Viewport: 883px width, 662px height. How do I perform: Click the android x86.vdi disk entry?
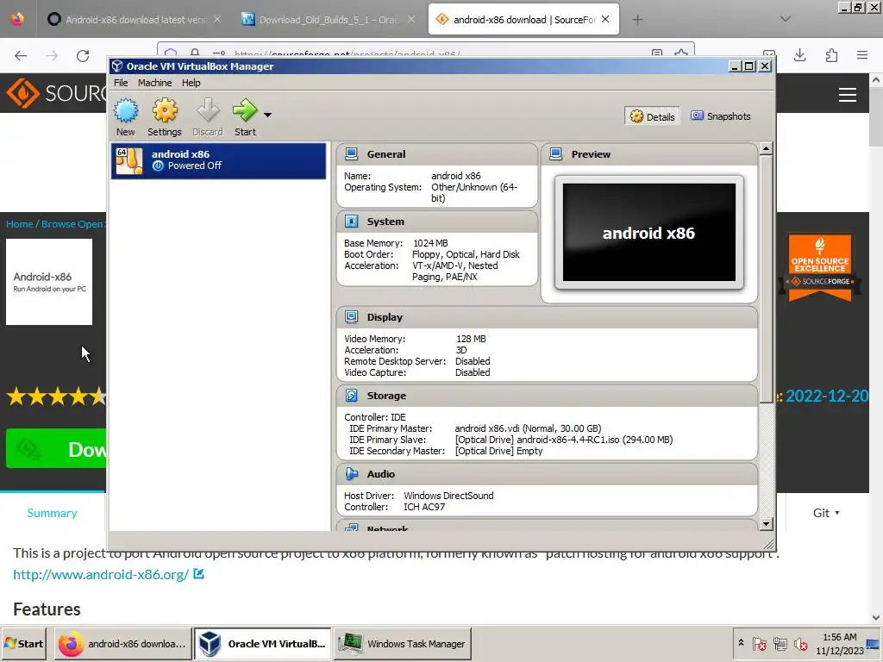[528, 428]
